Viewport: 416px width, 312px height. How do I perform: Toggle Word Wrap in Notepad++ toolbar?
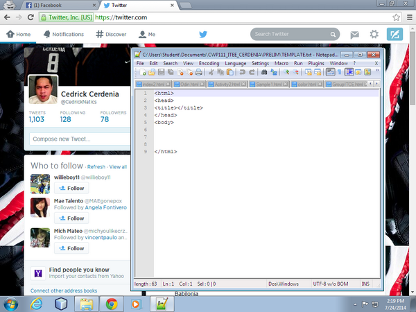(330, 72)
